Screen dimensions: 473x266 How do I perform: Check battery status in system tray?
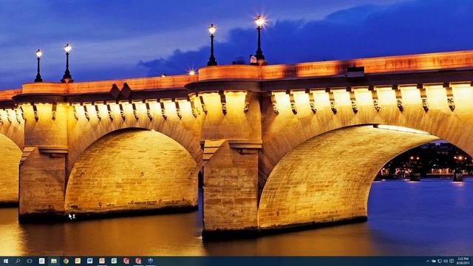pyautogui.click(x=434, y=261)
